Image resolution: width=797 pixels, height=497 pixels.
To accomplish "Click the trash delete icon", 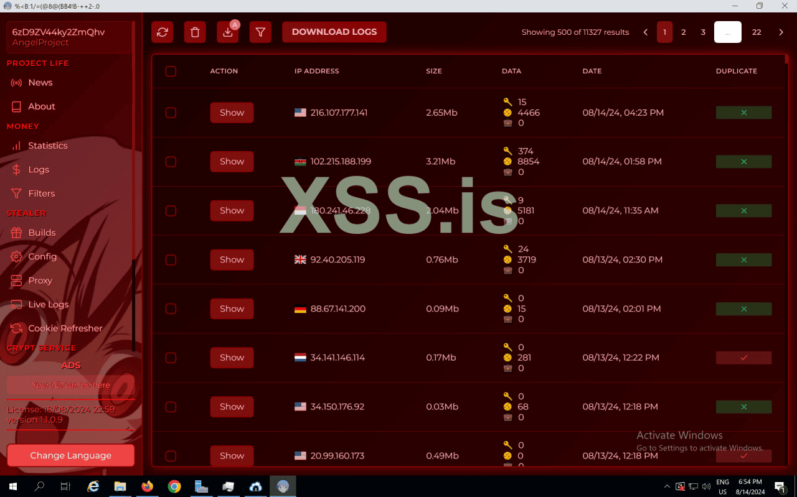I will 195,32.
